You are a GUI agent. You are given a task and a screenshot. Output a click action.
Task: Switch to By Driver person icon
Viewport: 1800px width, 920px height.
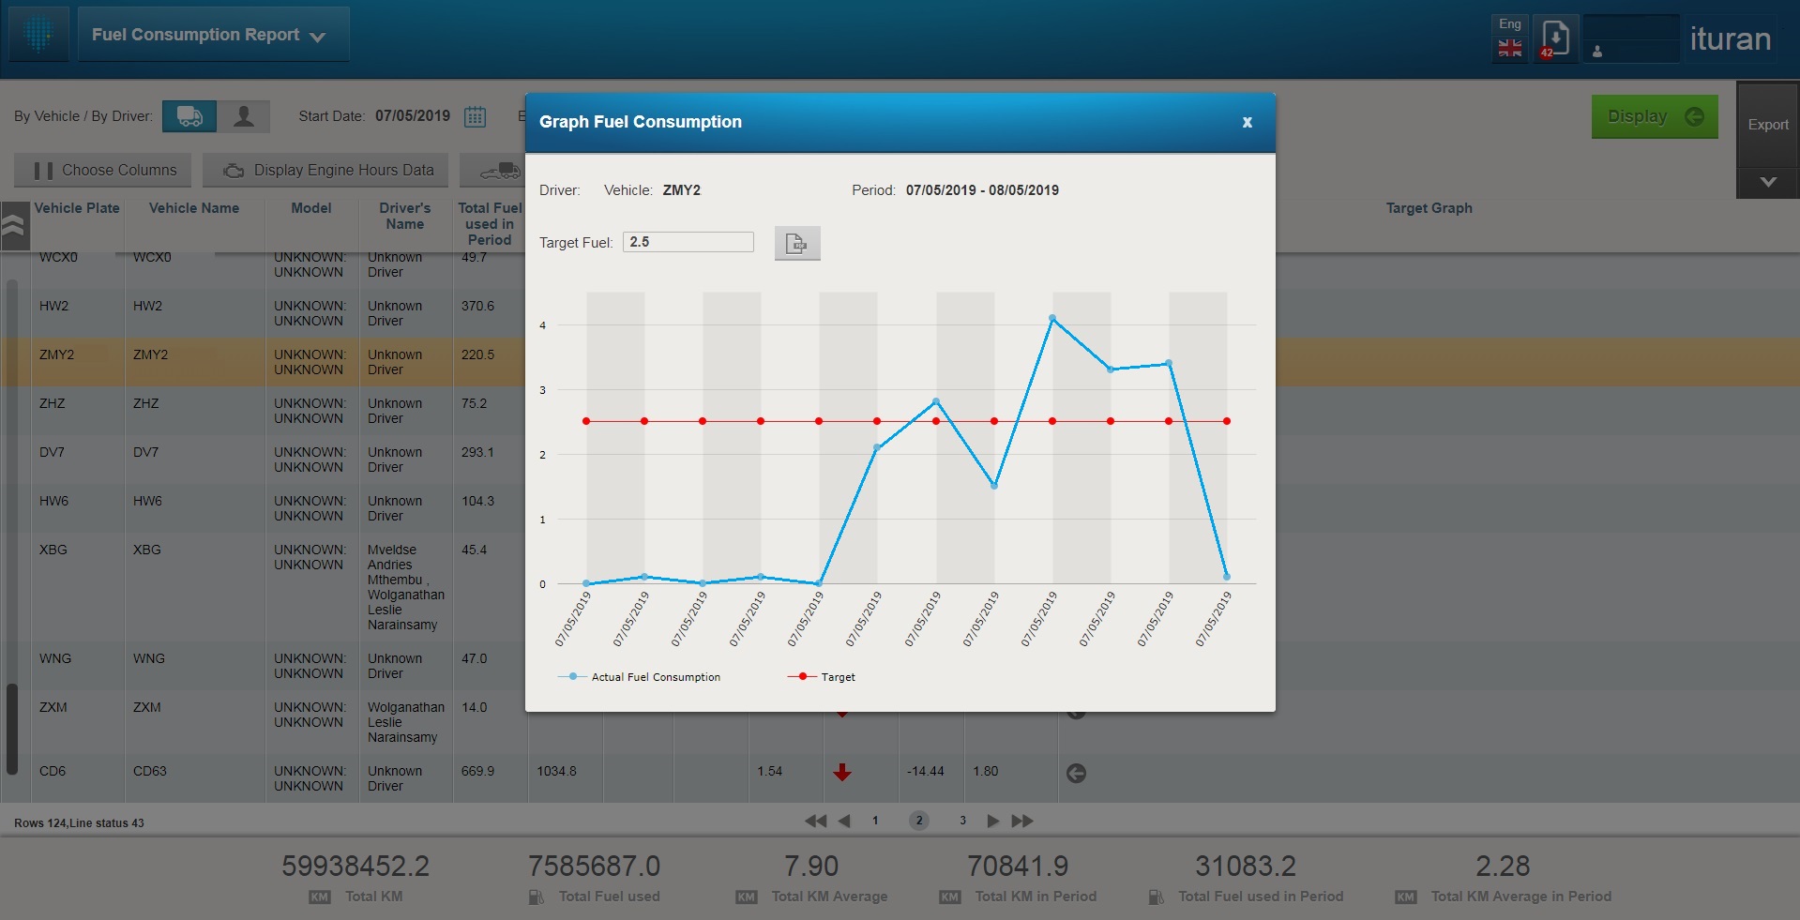[x=245, y=116]
